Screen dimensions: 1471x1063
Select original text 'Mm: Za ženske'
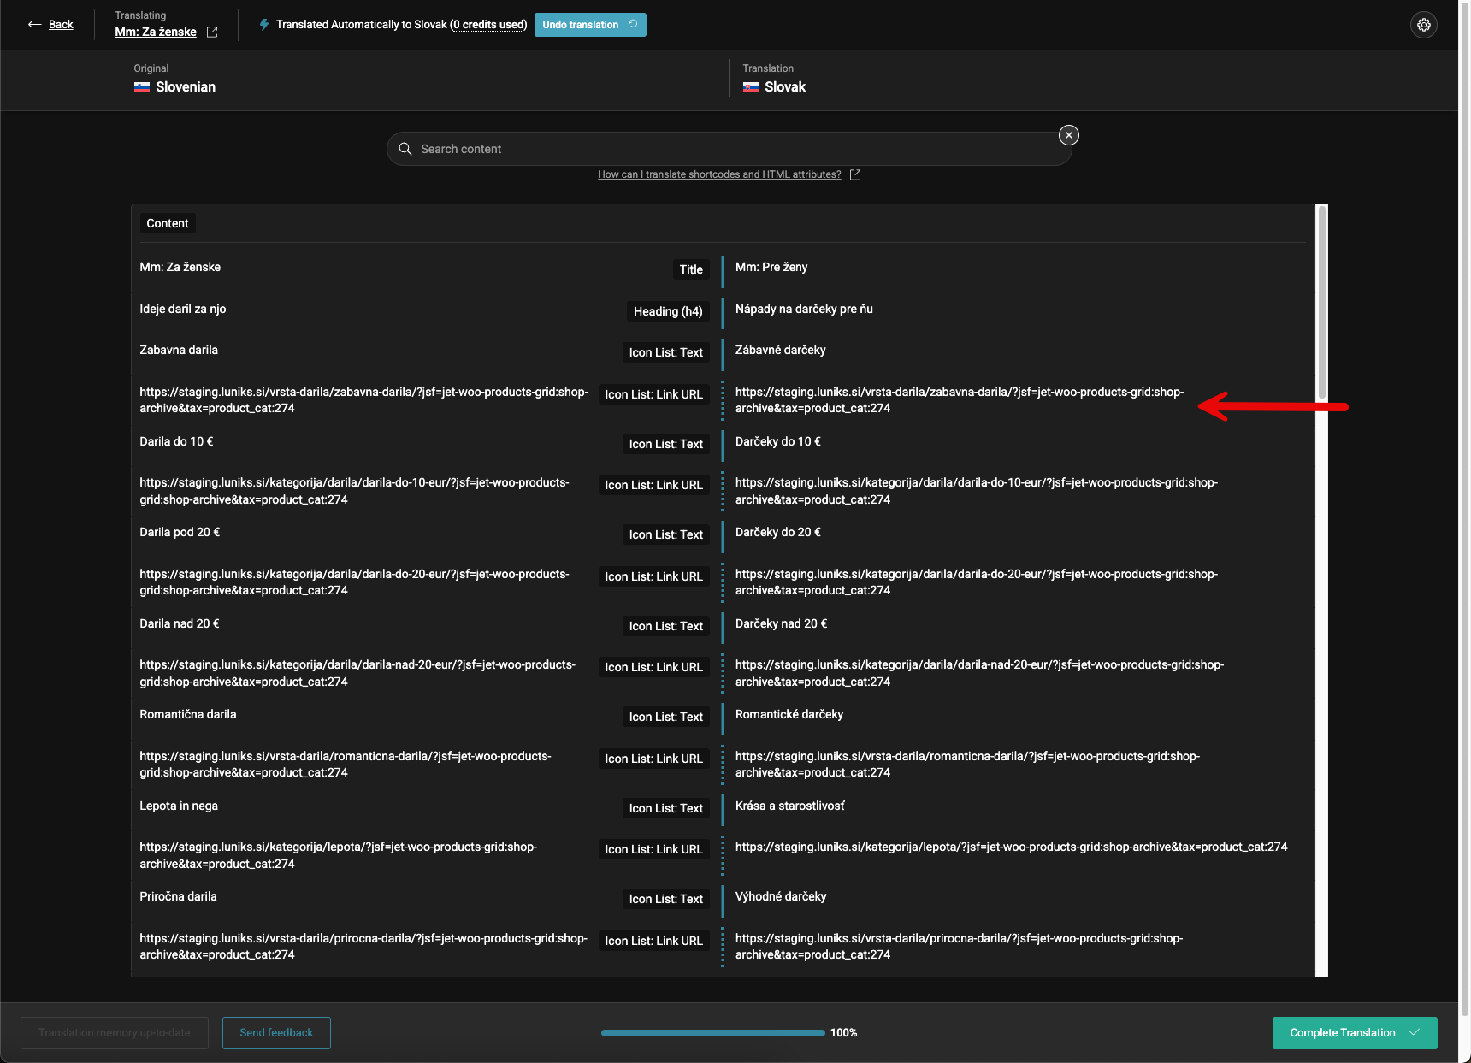[180, 268]
